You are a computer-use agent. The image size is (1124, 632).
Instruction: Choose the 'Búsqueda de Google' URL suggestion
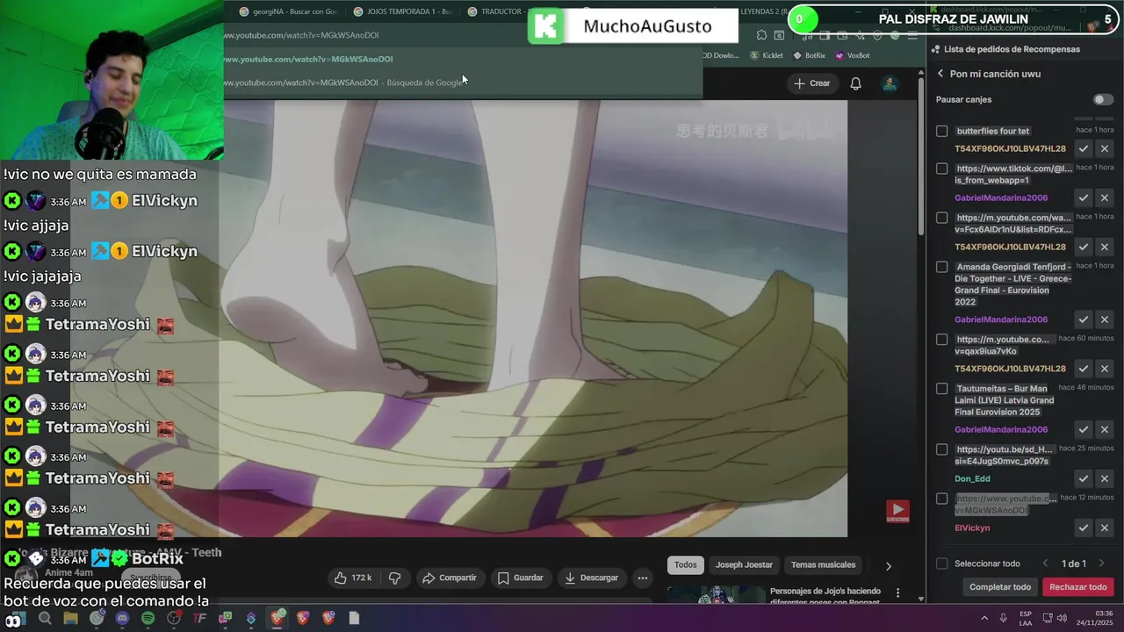[463, 83]
